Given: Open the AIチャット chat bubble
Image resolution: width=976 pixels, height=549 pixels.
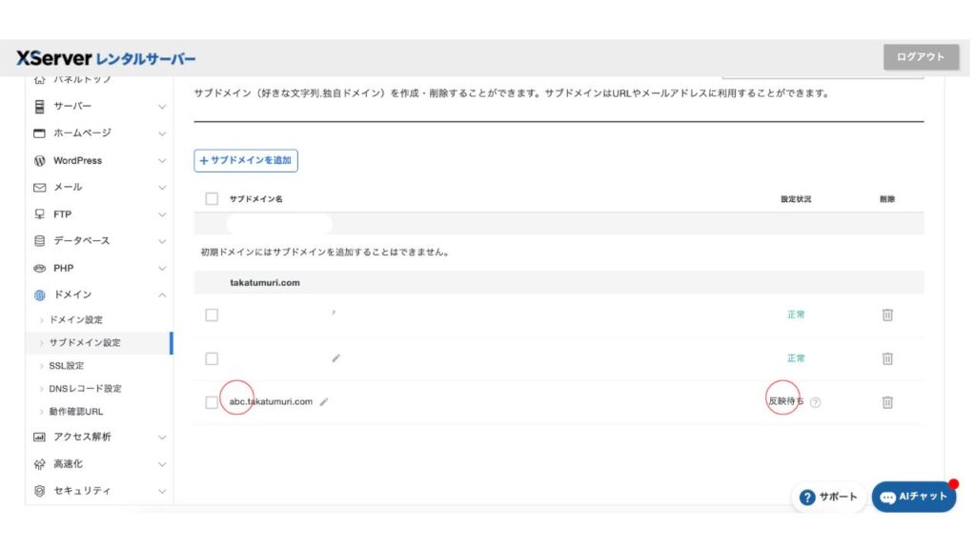Looking at the screenshot, I should pyautogui.click(x=913, y=497).
